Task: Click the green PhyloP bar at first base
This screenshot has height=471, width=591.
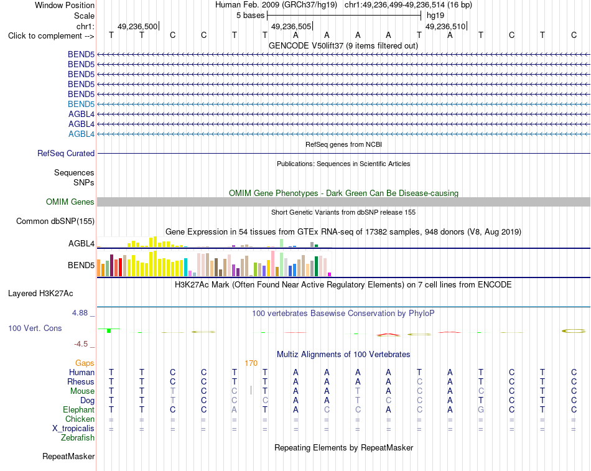Action: click(109, 331)
